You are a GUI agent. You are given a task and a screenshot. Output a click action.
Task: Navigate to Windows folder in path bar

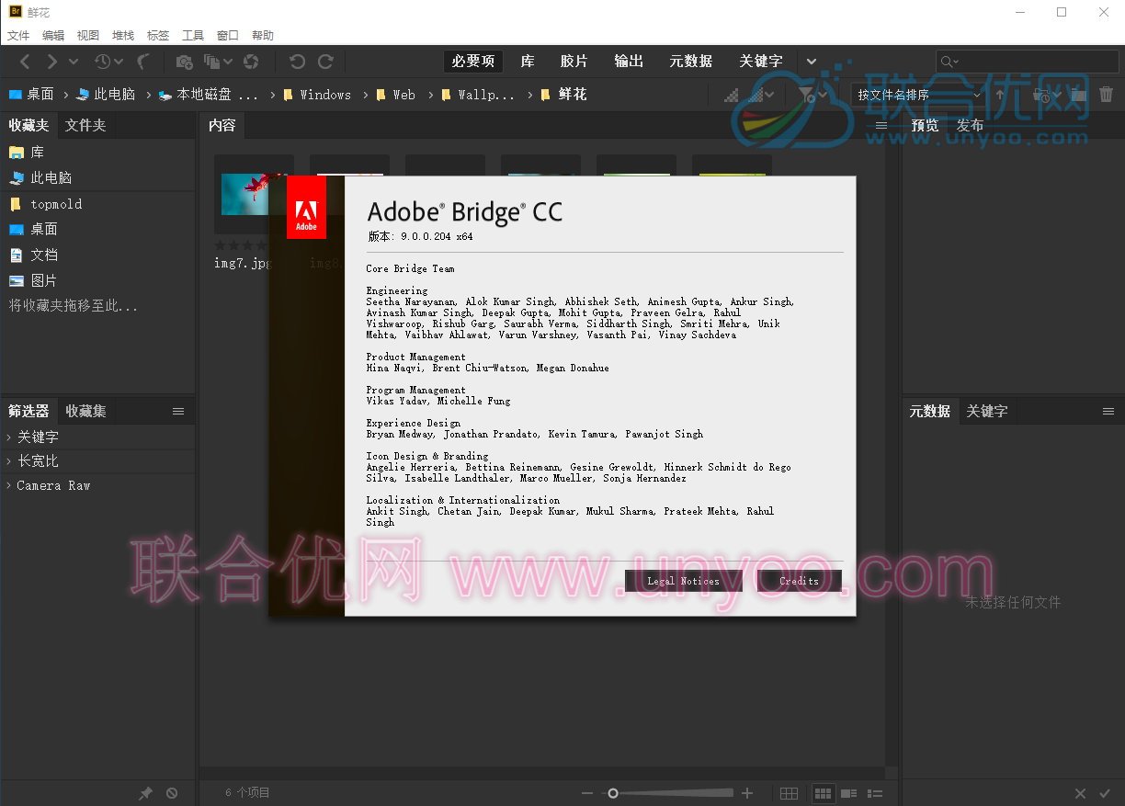pyautogui.click(x=317, y=95)
